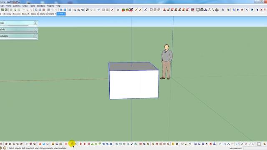Click the dark shaded cube icon in top toolbar

click(202, 10)
